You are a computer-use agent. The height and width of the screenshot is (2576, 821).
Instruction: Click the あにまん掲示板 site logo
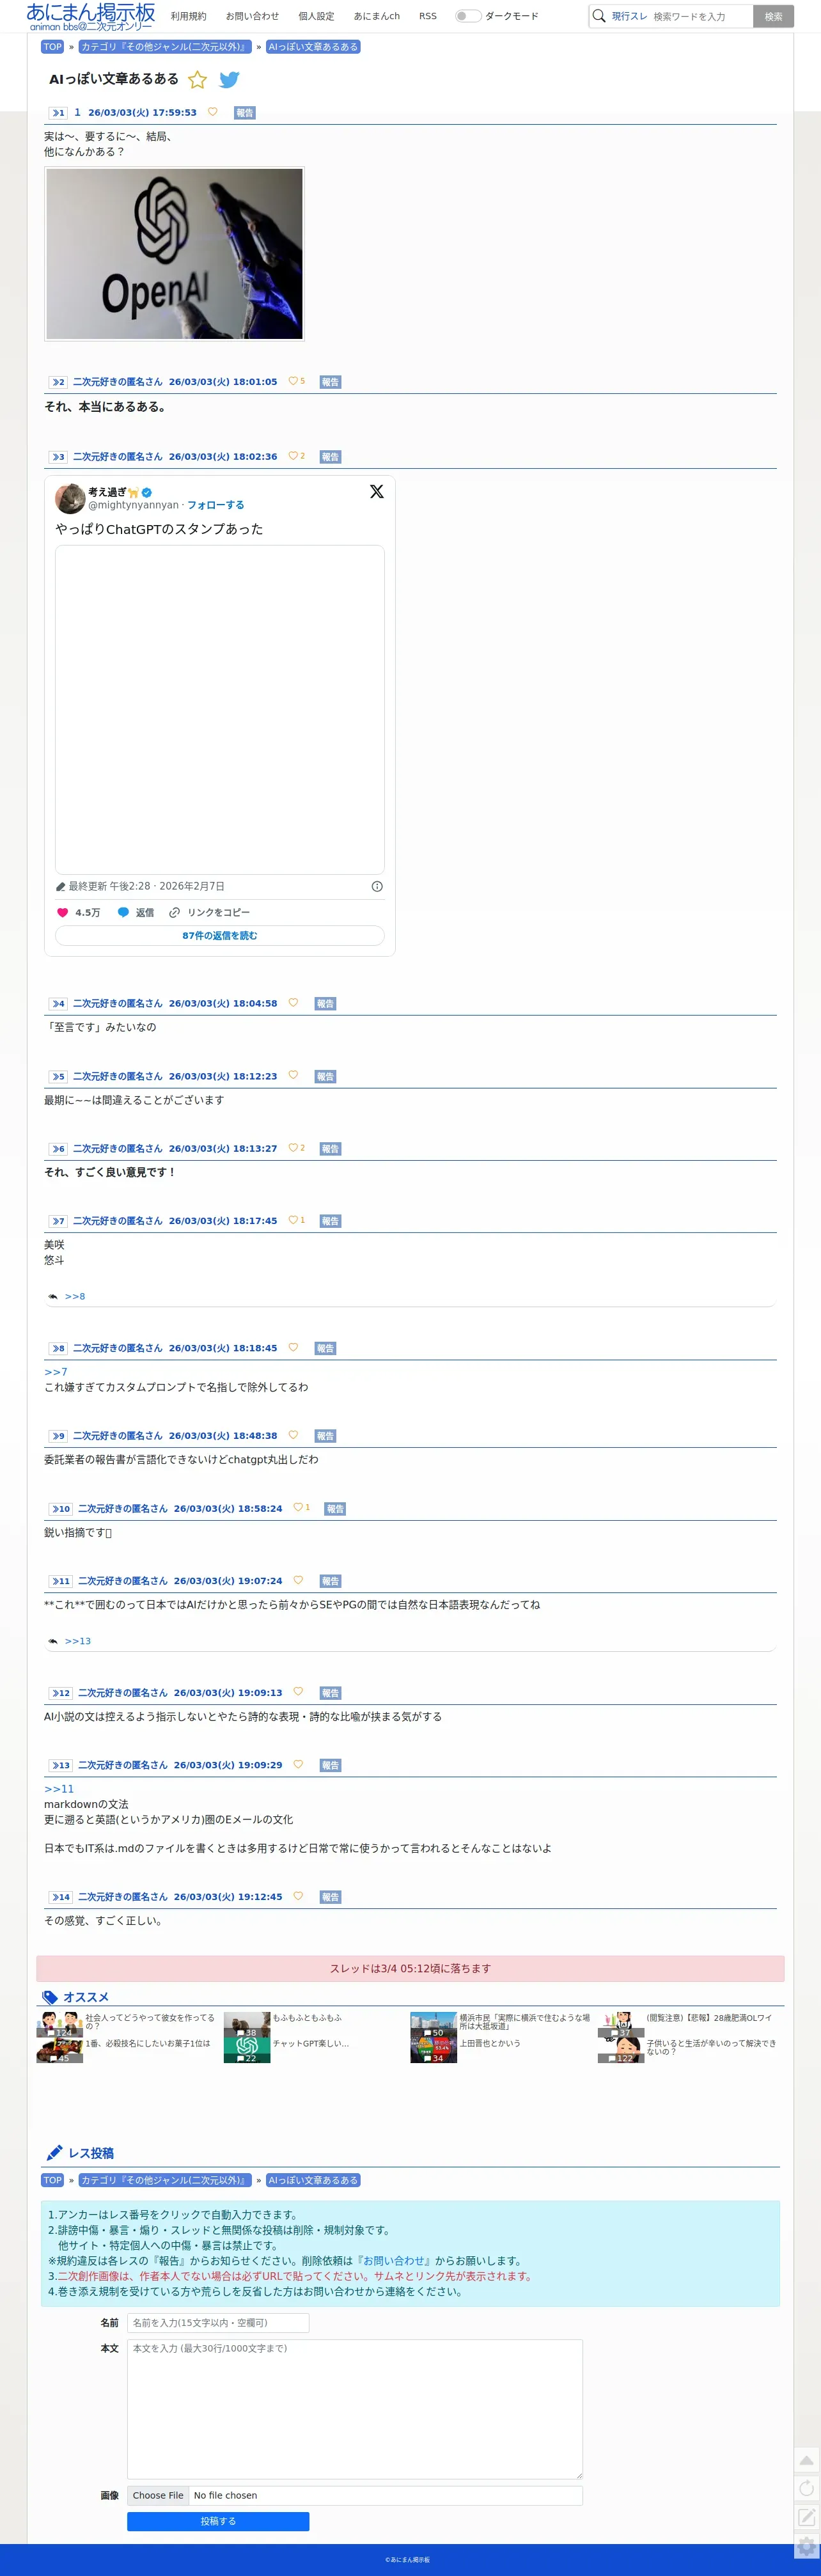pyautogui.click(x=91, y=16)
